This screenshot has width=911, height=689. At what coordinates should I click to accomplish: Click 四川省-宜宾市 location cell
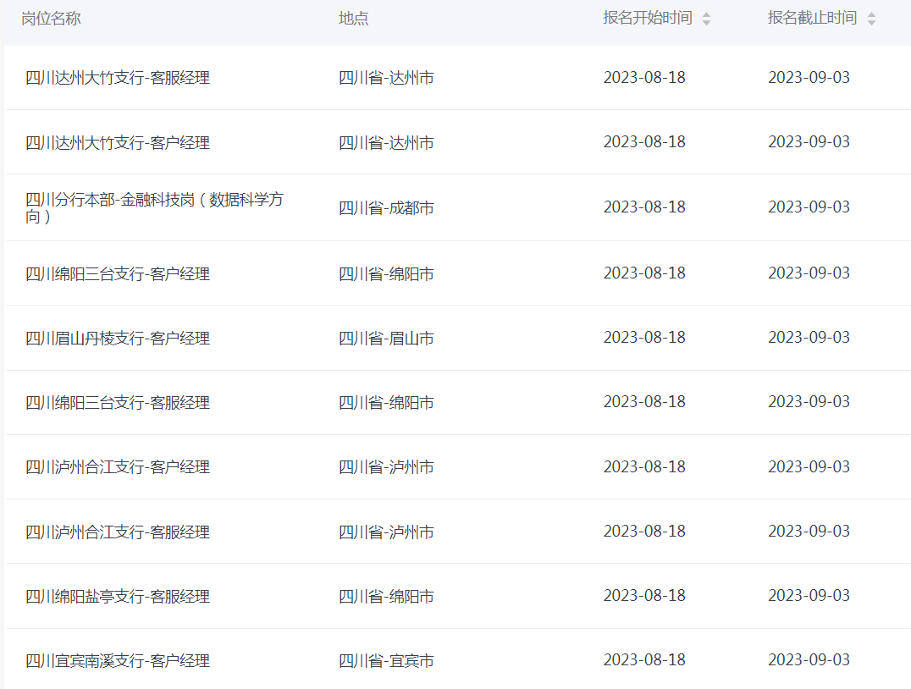pyautogui.click(x=386, y=660)
